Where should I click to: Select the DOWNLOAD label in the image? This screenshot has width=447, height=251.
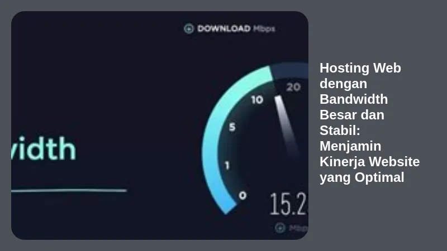224,28
